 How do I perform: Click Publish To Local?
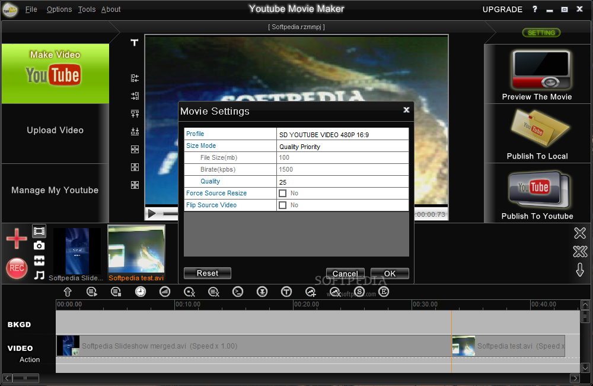point(537,134)
